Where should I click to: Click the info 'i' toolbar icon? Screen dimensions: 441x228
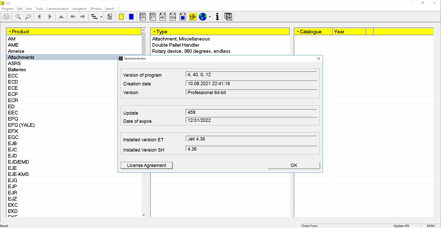(217, 17)
